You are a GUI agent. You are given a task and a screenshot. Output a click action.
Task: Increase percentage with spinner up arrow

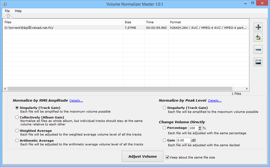200,127
